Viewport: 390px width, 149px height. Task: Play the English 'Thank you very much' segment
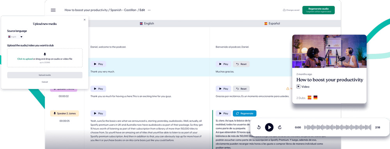[x=98, y=64]
